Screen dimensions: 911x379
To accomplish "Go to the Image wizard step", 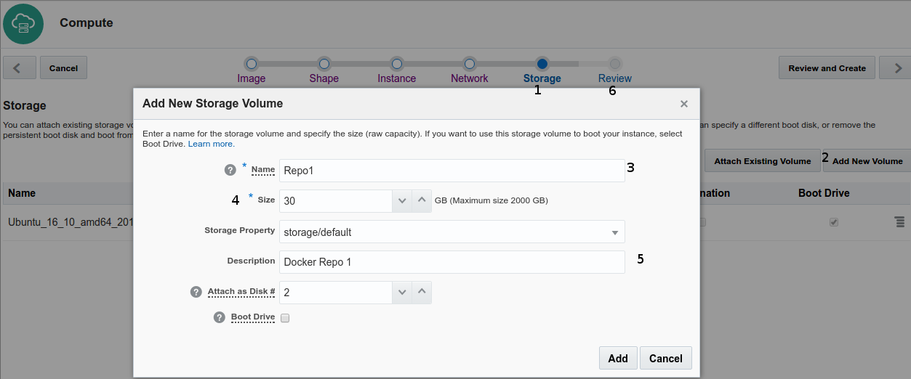I will [252, 64].
